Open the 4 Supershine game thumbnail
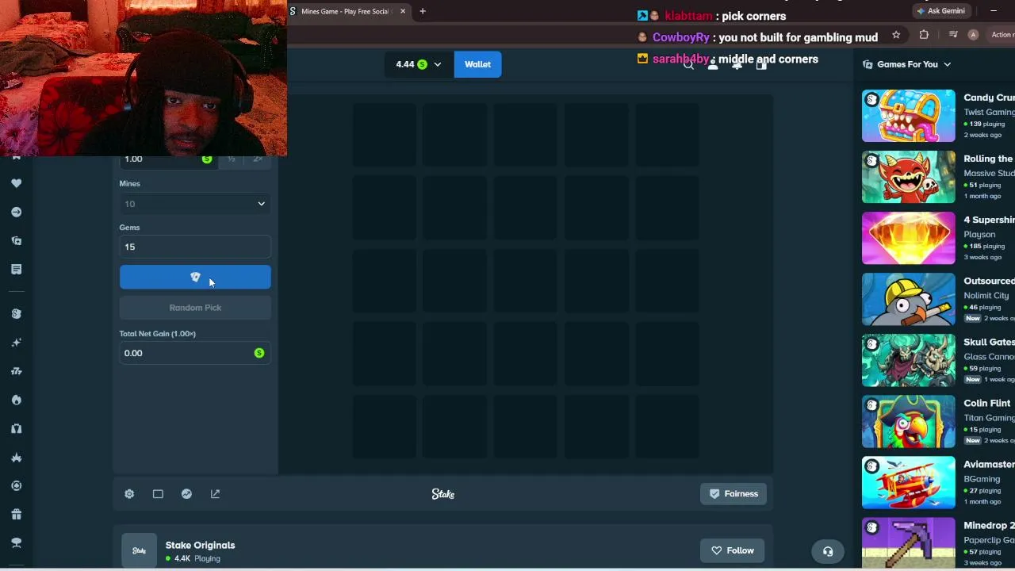 click(909, 238)
